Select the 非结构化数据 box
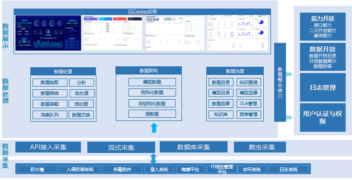 (152, 103)
